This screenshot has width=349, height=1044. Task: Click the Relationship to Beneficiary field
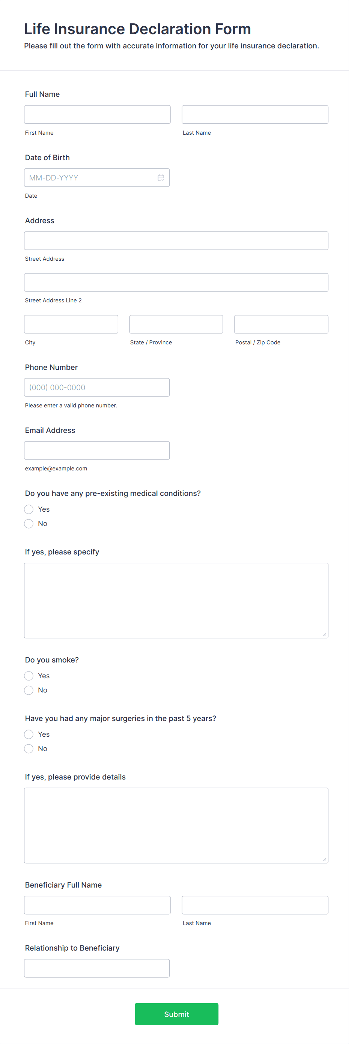97,968
